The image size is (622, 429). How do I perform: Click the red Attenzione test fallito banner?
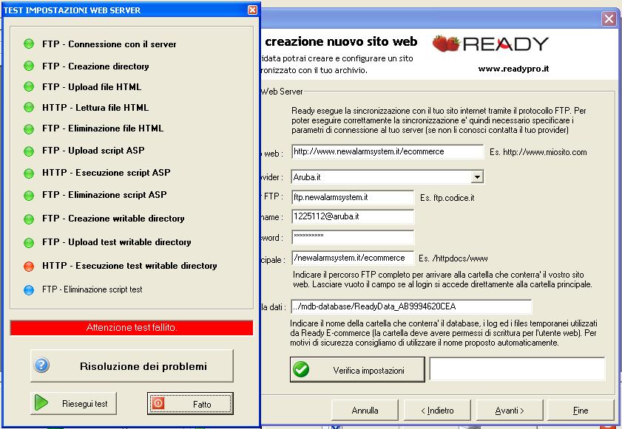click(132, 328)
